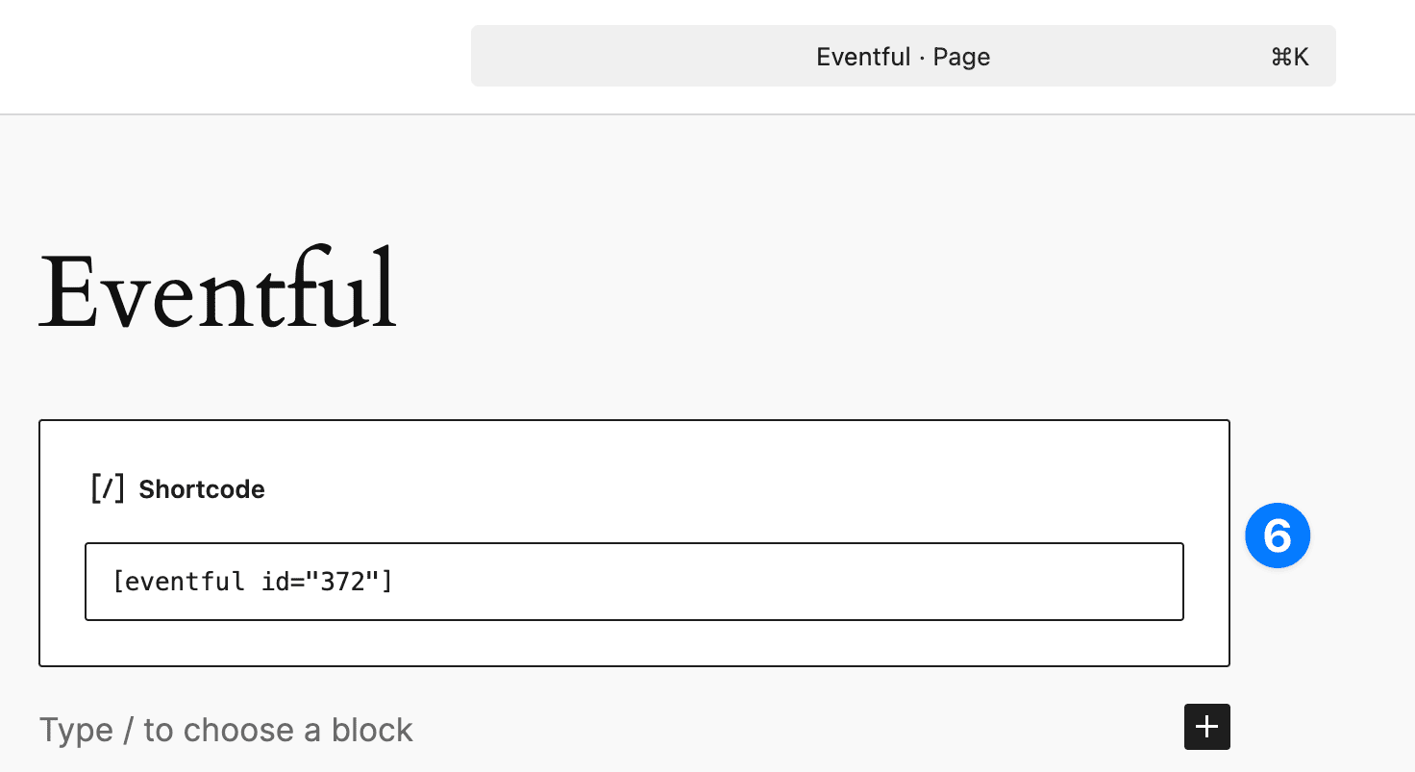Click the word Eventful in the top document bar

coord(863,57)
